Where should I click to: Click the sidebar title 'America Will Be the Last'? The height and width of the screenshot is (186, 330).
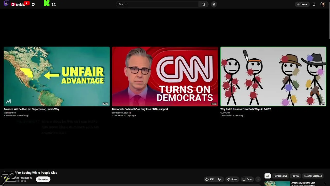click(303, 183)
